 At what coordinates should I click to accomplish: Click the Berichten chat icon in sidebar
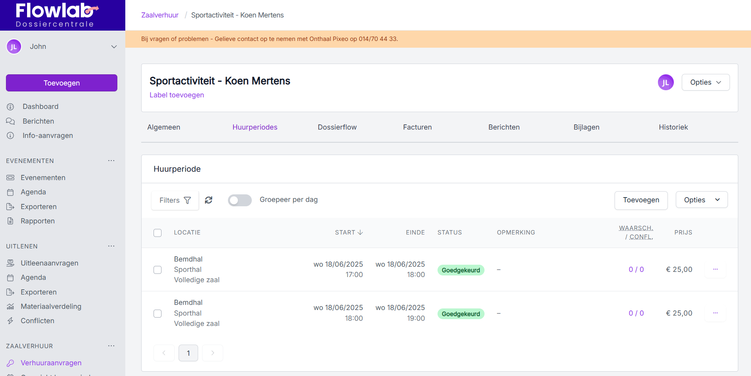point(10,121)
